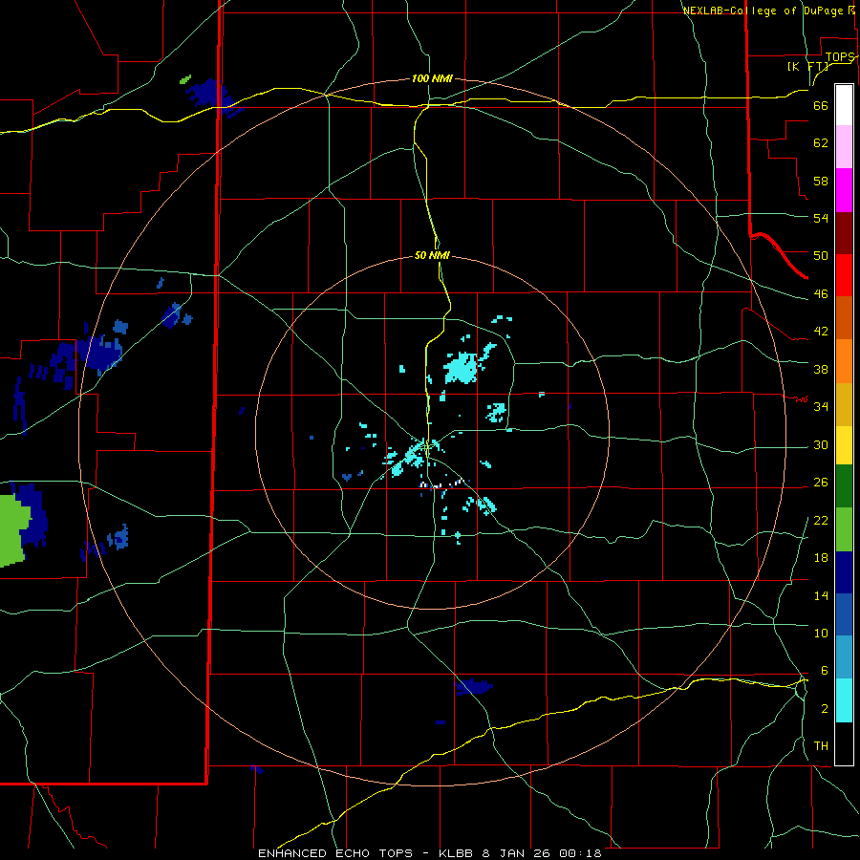Screen dimensions: 860x860
Task: Click the TH threshold label on the legend
Action: 821,746
